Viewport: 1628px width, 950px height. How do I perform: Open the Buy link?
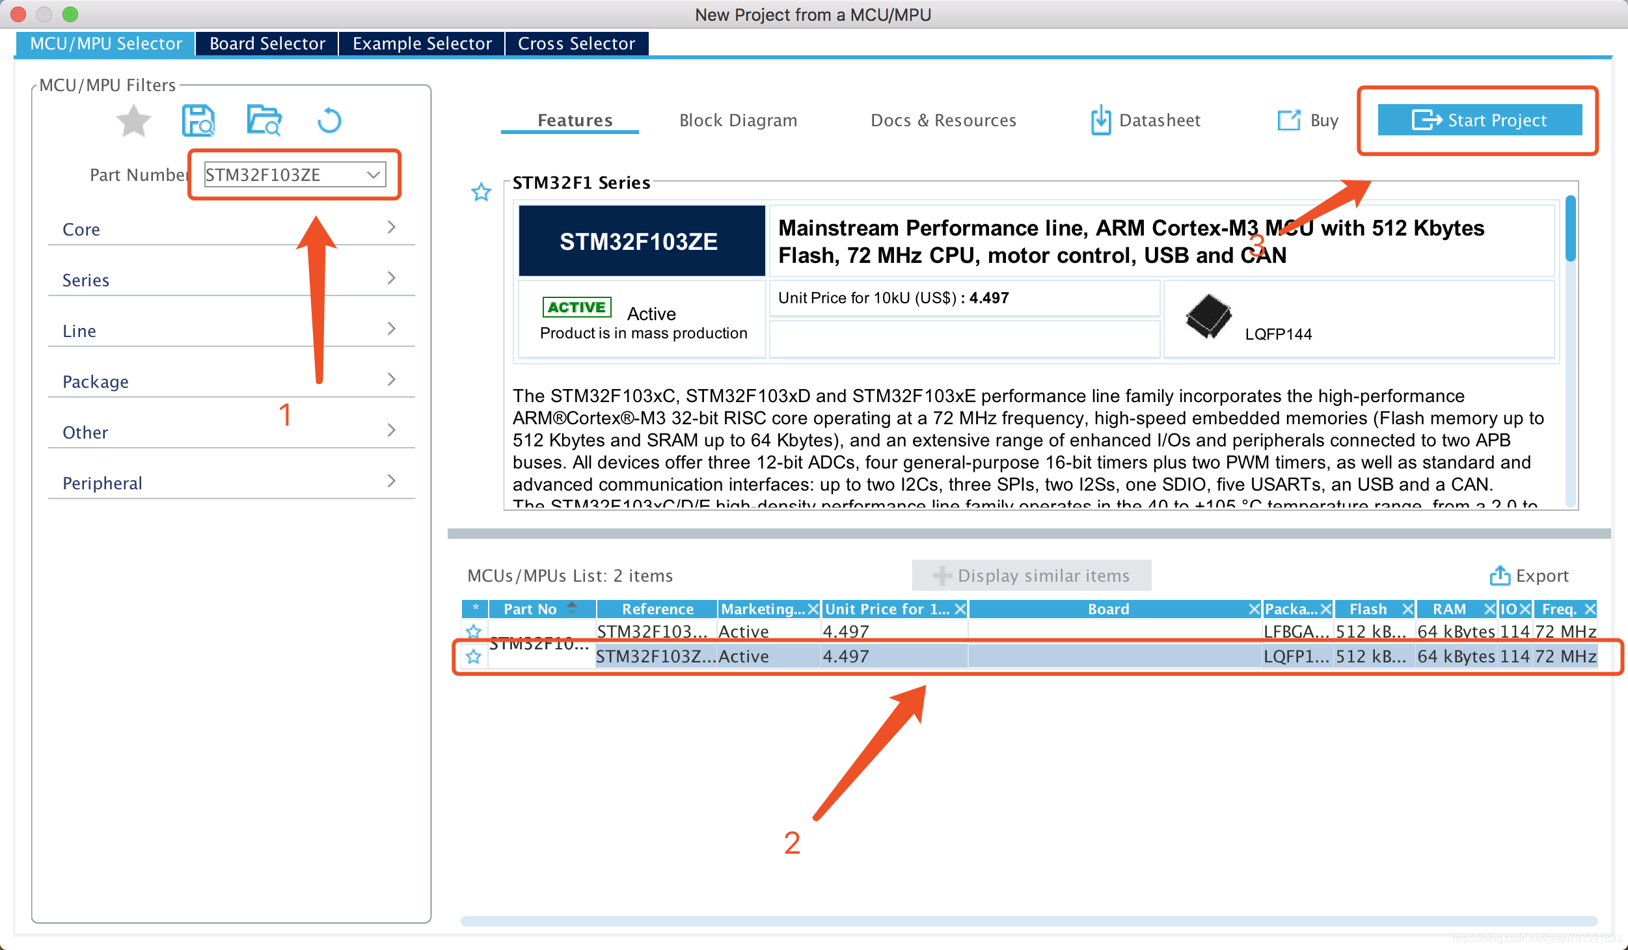[1308, 120]
